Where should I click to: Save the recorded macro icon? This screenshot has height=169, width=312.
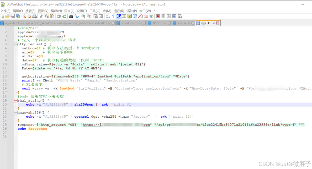[x=180, y=16]
